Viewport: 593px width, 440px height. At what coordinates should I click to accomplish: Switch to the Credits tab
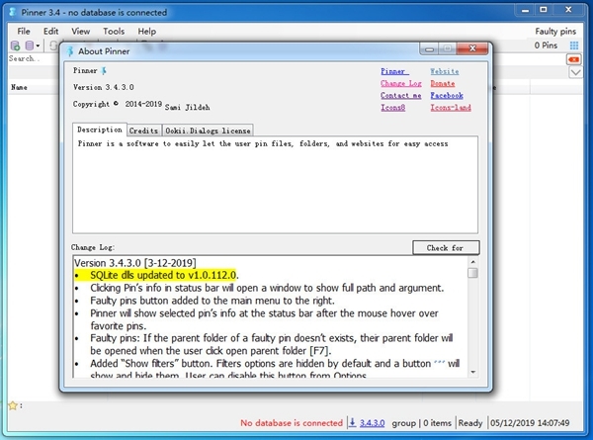[143, 131]
